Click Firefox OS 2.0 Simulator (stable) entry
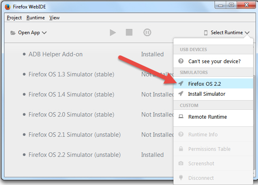This screenshot has width=258, height=185. coord(71,115)
